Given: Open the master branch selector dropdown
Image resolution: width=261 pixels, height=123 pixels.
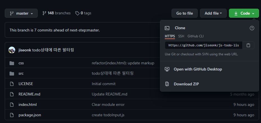Looking at the screenshot, I should (x=21, y=13).
